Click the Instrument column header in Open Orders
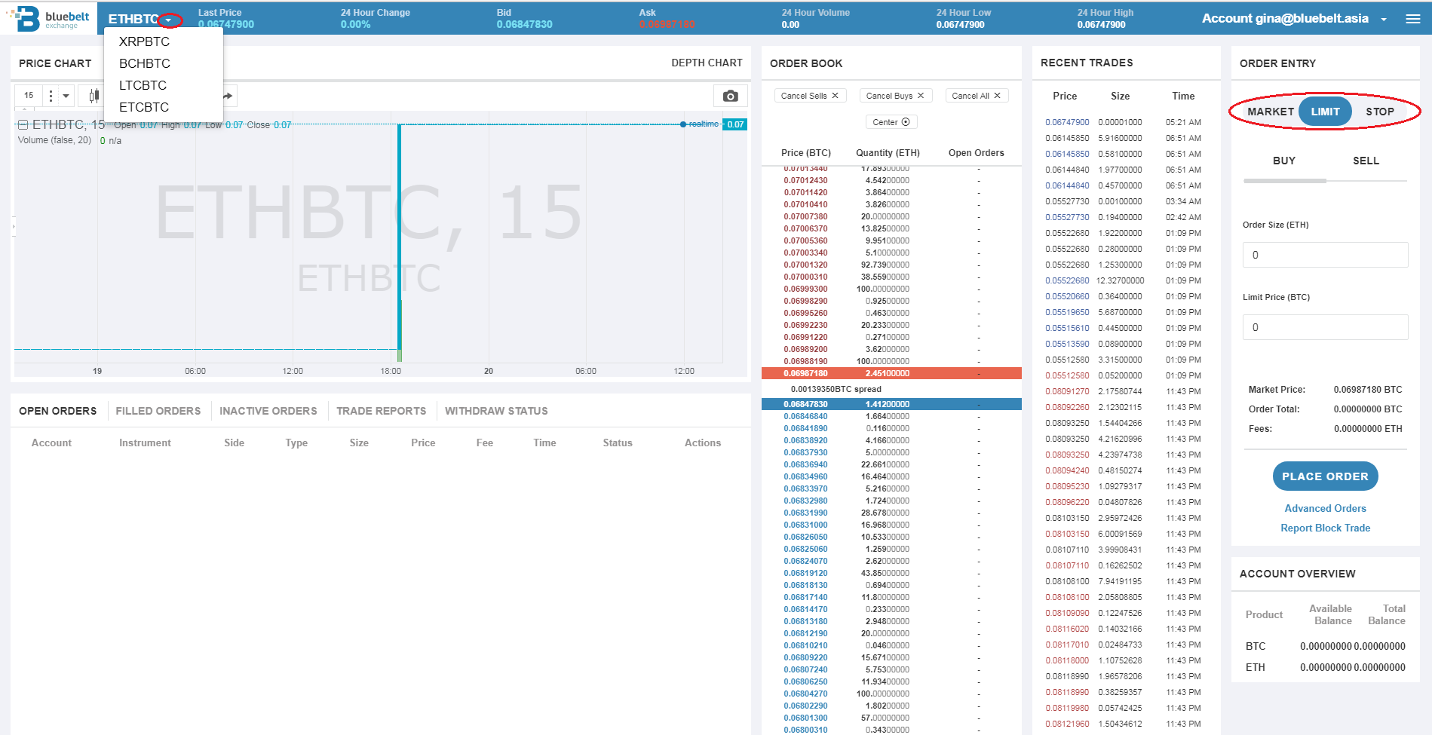 pos(145,443)
